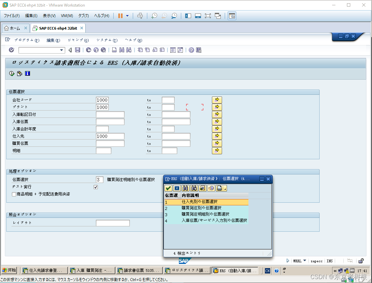Click Insert in Personal List icon in popup
Viewport: 372px width, 283px height.
(202, 188)
